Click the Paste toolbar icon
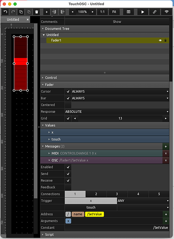This screenshot has width=174, height=239. pyautogui.click(x=29, y=12)
